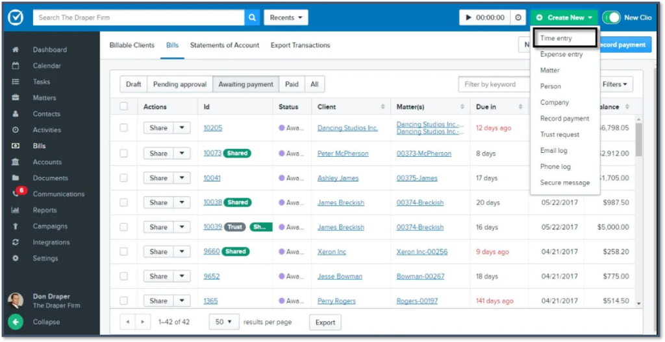This screenshot has height=342, width=665.
Task: Click Share button for bill 9652
Action: 158,276
